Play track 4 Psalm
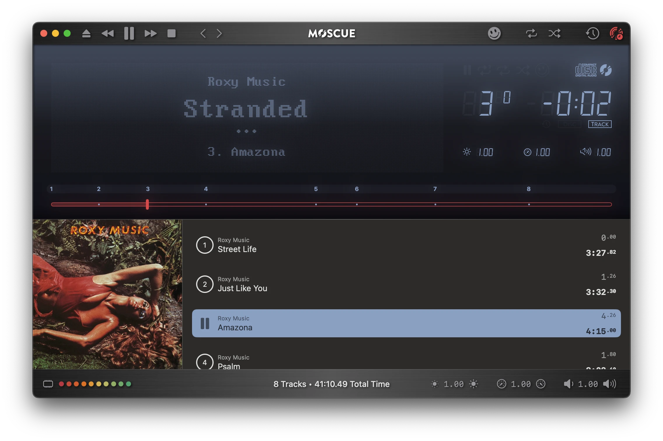663x441 pixels. pyautogui.click(x=205, y=362)
